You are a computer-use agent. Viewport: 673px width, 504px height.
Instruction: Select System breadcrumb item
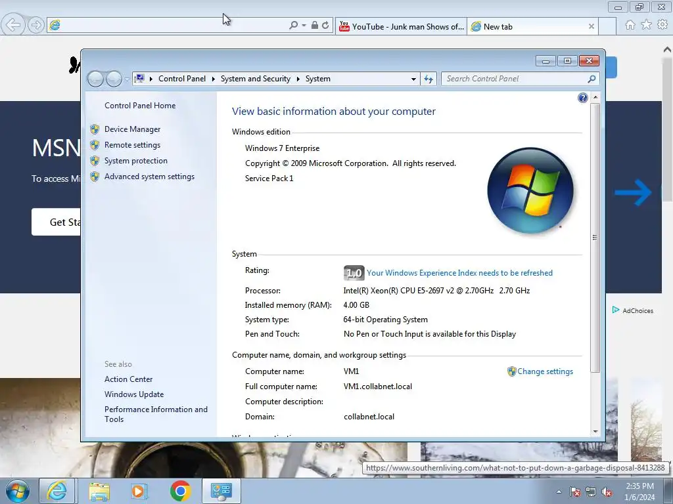[x=317, y=79]
